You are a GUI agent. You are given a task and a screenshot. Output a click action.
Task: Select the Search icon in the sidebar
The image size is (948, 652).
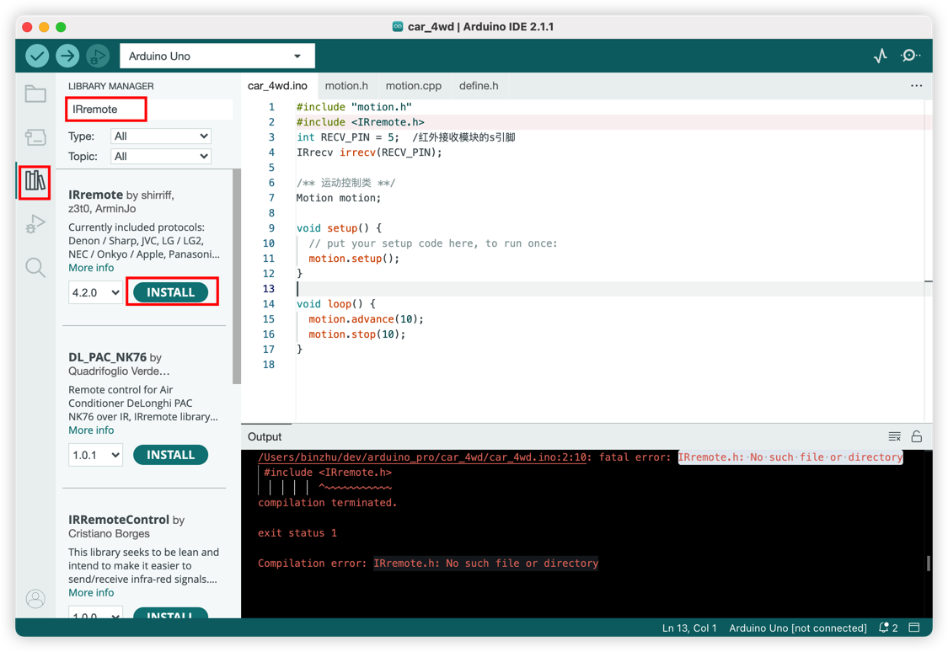(35, 267)
